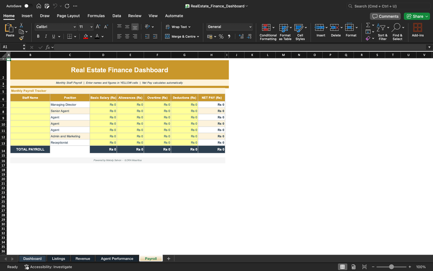The height and width of the screenshot is (271, 433).
Task: Click the increase decimal icon
Action: 241,36
